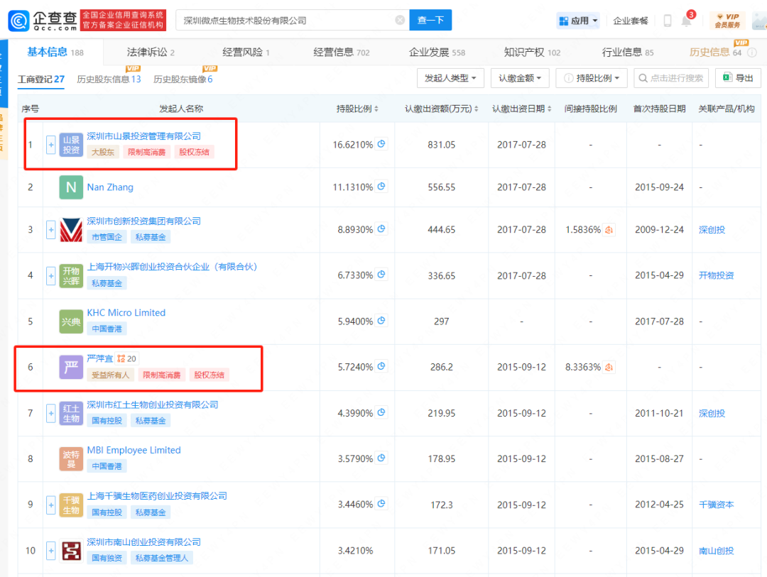
Task: Open the 认缴金额 filter dropdown
Action: (x=520, y=78)
